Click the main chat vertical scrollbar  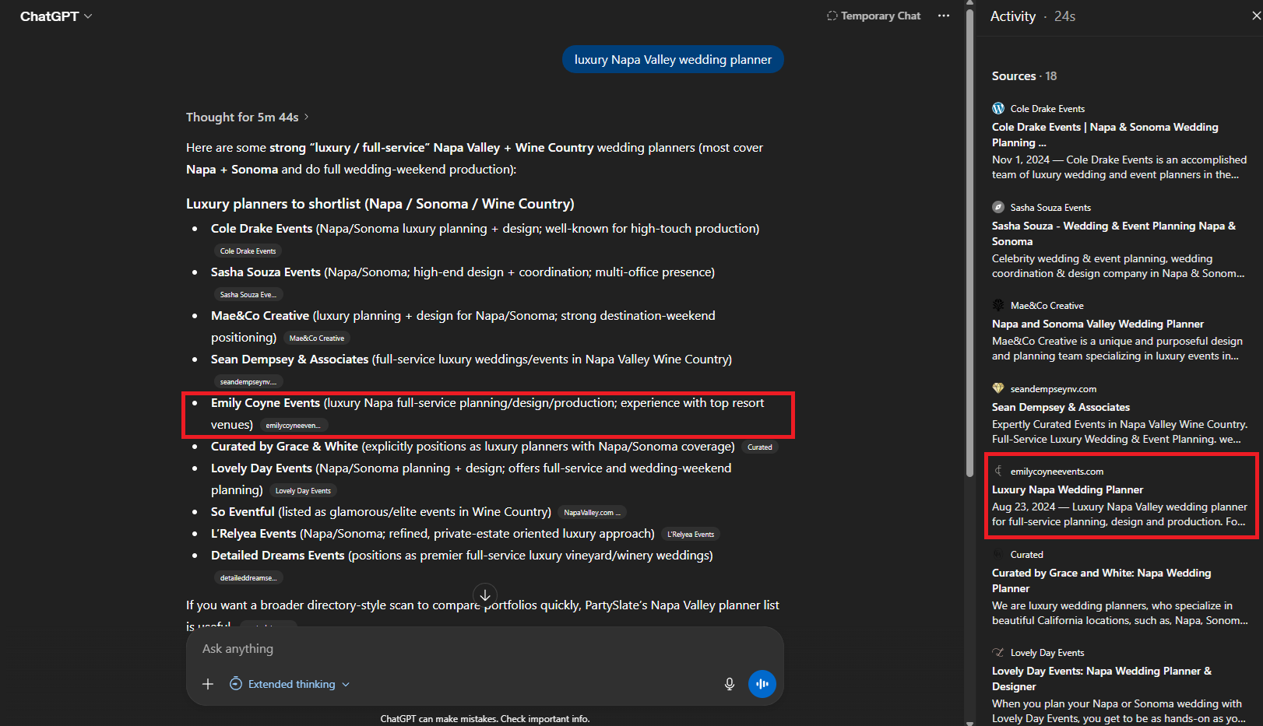[x=969, y=241]
